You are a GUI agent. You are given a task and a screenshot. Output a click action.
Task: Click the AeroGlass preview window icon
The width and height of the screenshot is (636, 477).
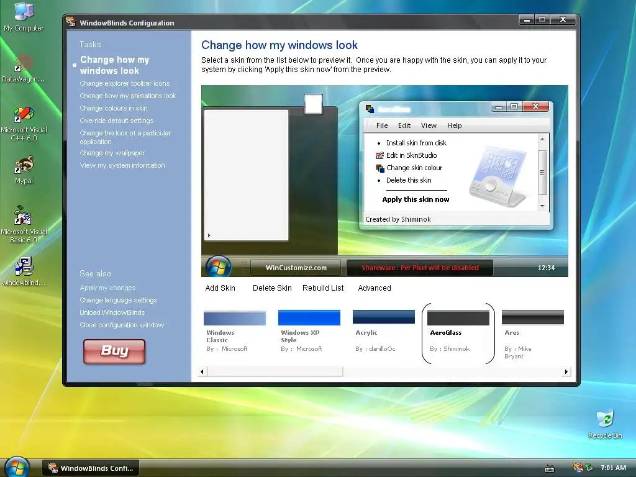click(370, 109)
